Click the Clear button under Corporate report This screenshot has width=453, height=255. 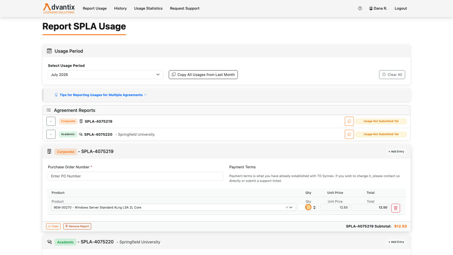coord(53,226)
